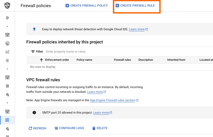Click the 'VPC firewall rules' heading
This screenshot has height=137, width=213.
click(43, 80)
